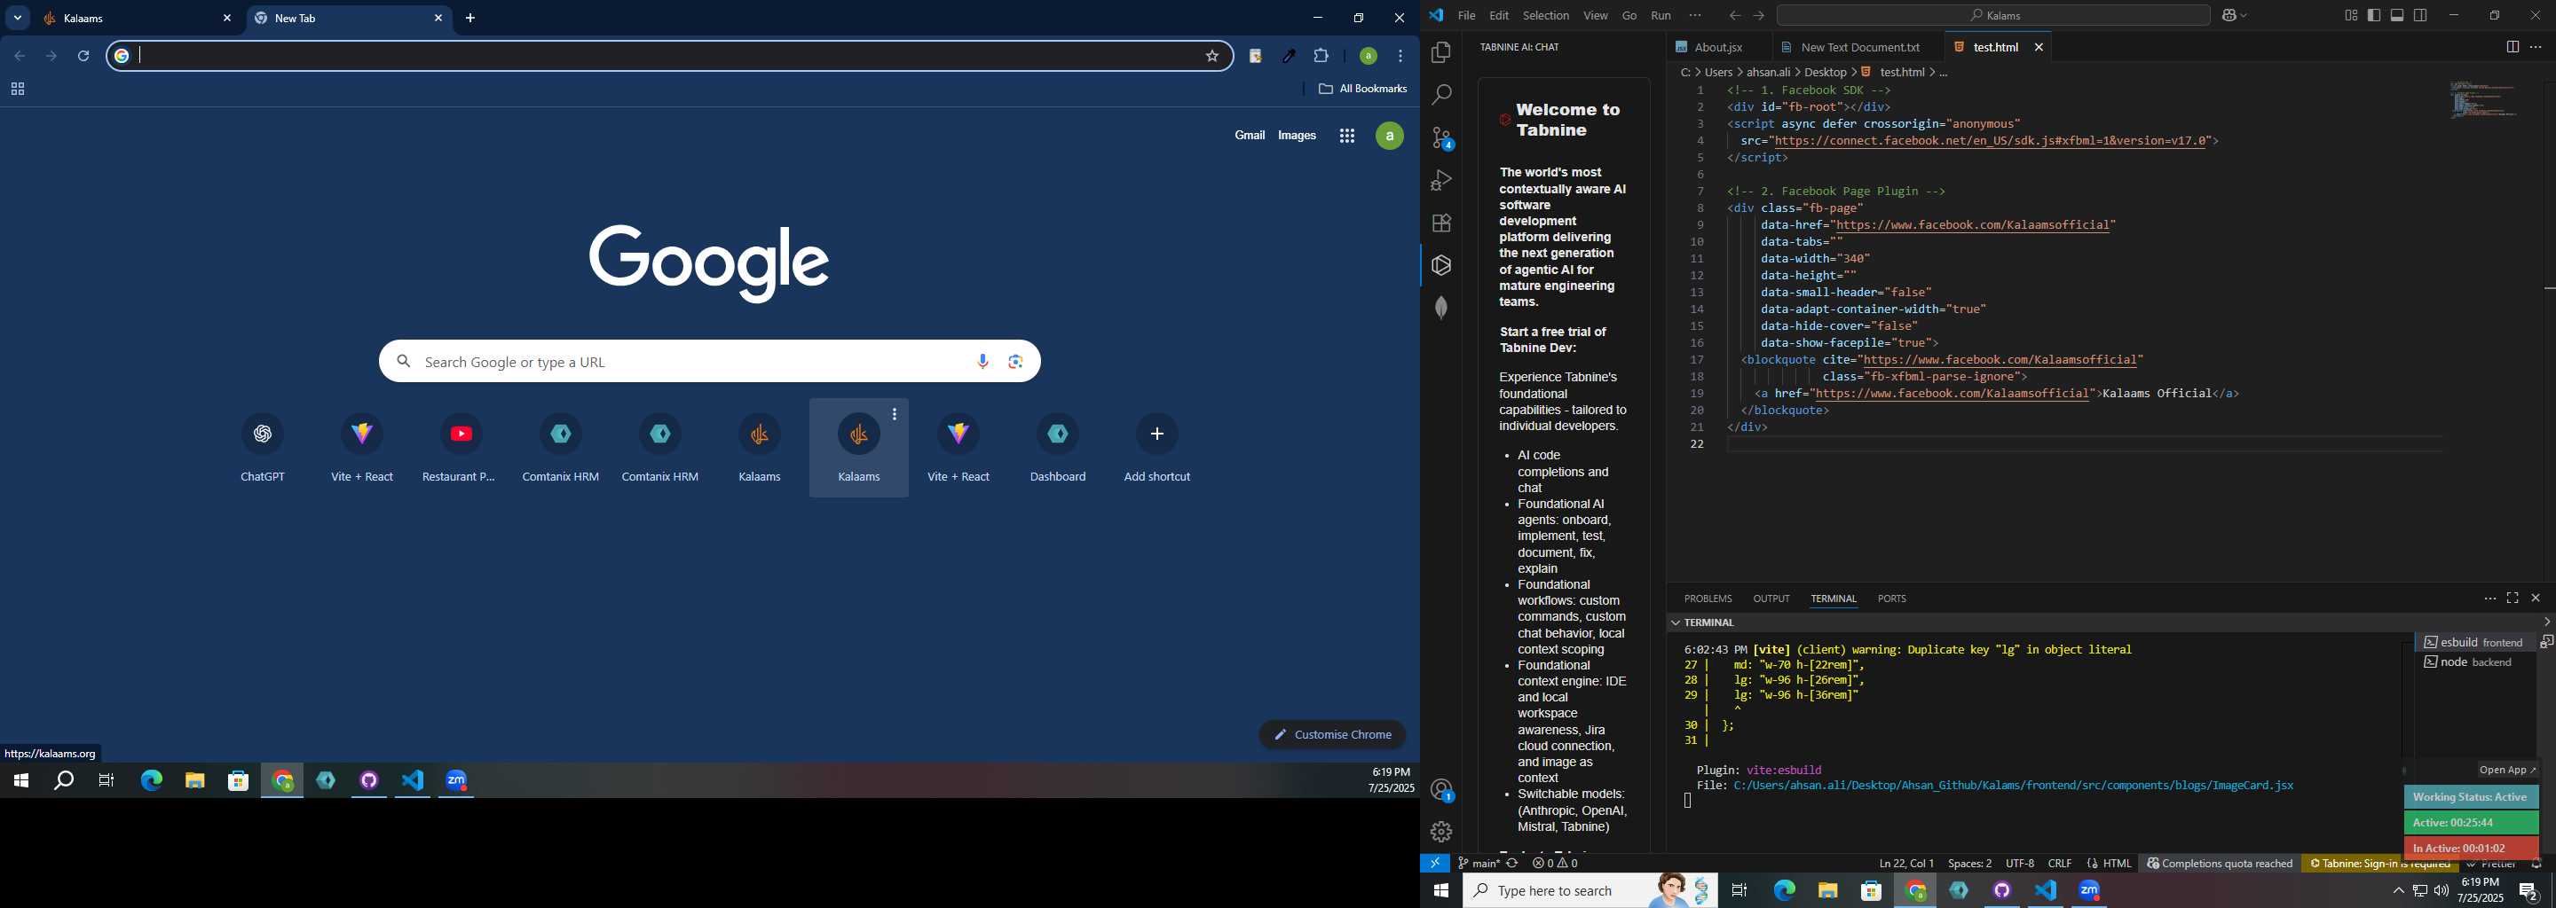
Task: Open the Extensions view in VS Code
Action: click(1440, 223)
